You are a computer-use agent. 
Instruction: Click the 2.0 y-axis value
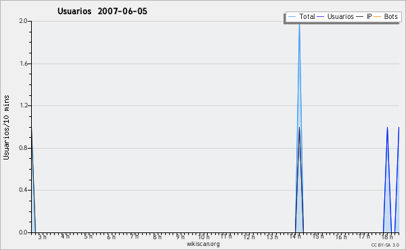[x=23, y=21]
